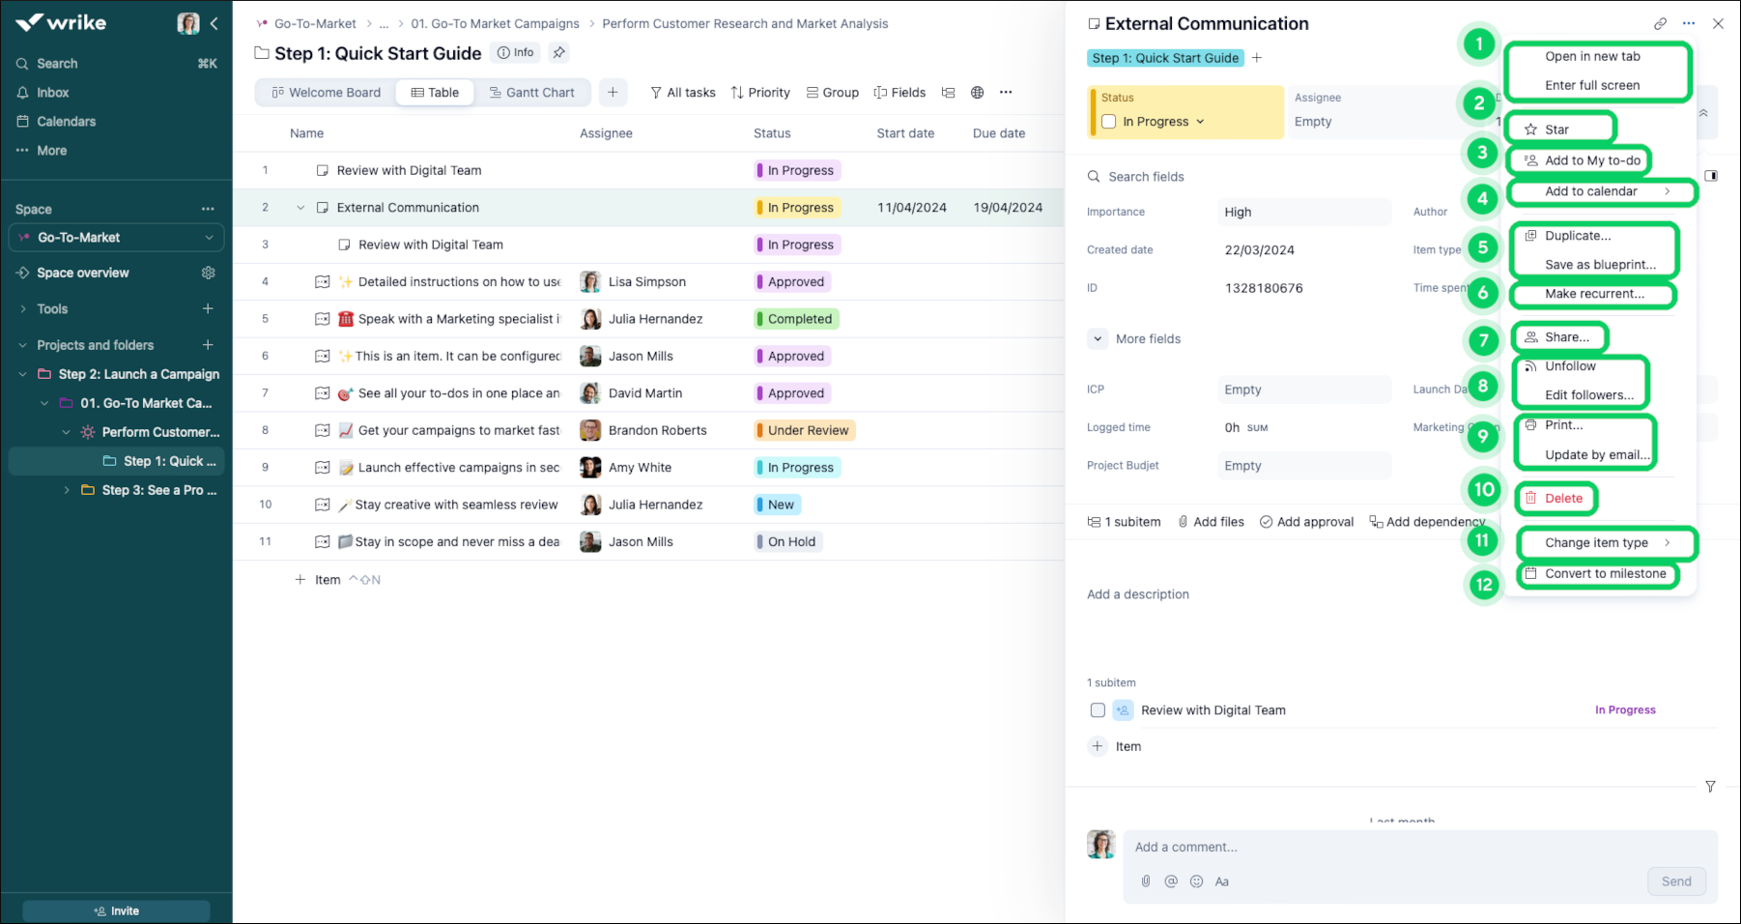Viewport: 1741px width, 924px height.
Task: Insert an emoji in the comment box
Action: (1196, 881)
